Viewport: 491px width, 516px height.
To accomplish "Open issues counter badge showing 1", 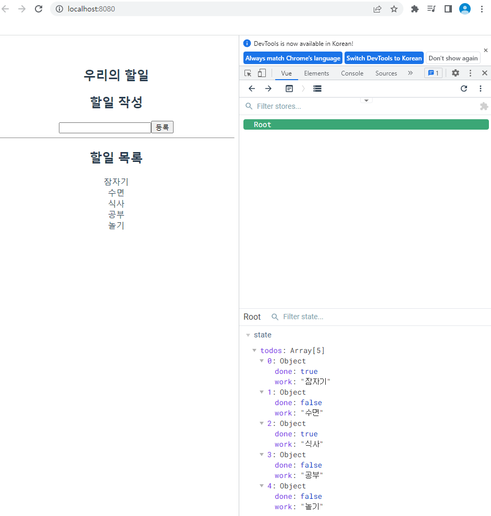I will pos(433,73).
